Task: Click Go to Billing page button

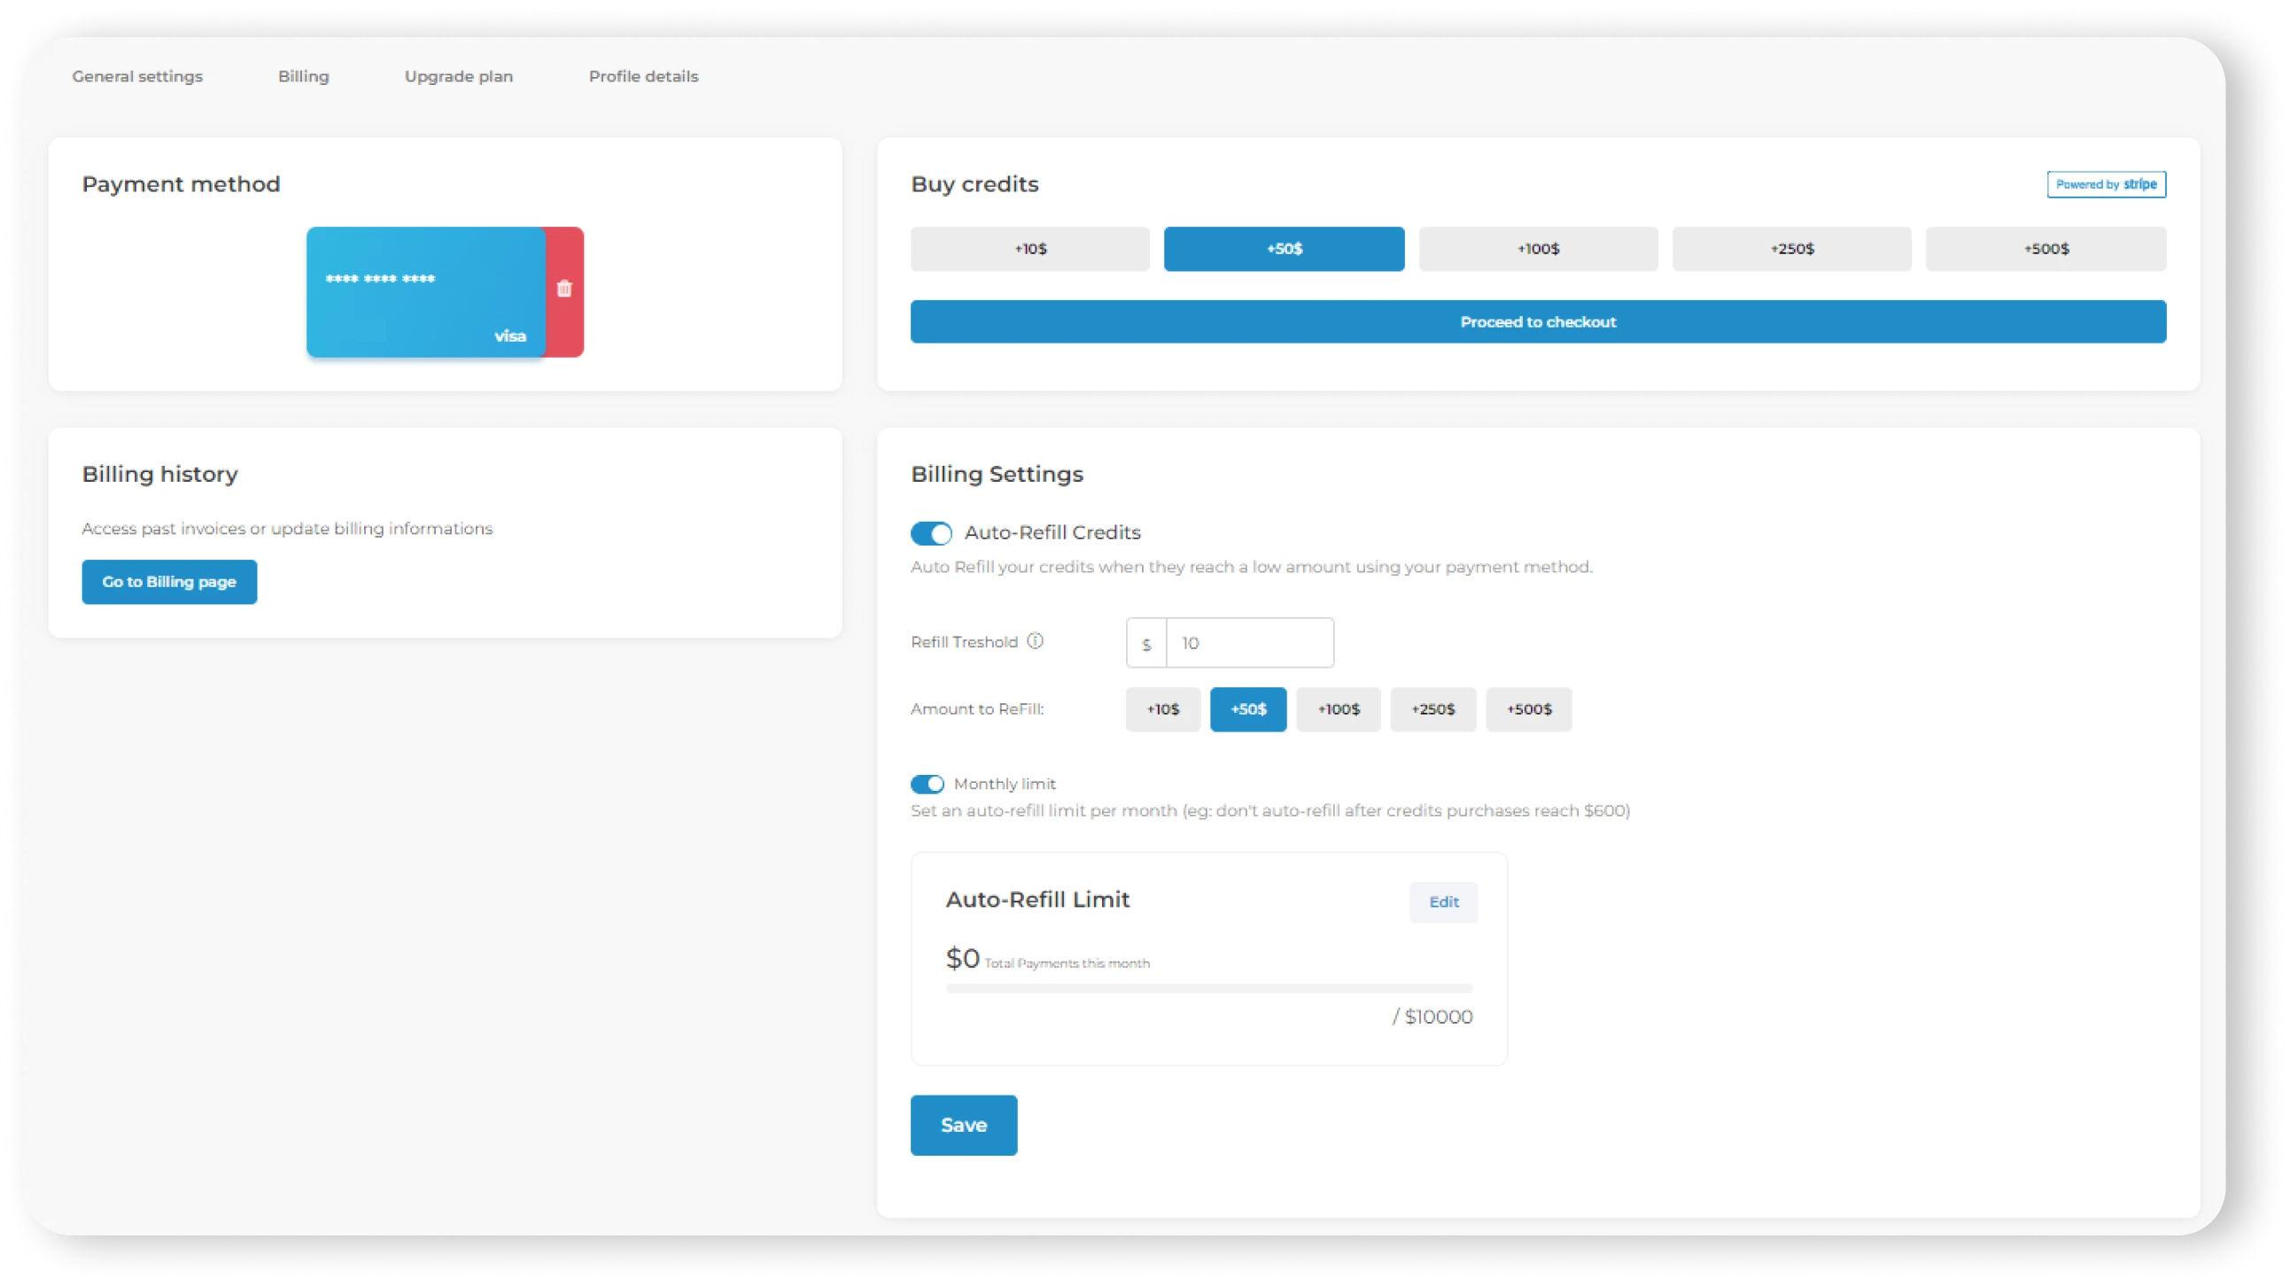Action: pyautogui.click(x=169, y=582)
